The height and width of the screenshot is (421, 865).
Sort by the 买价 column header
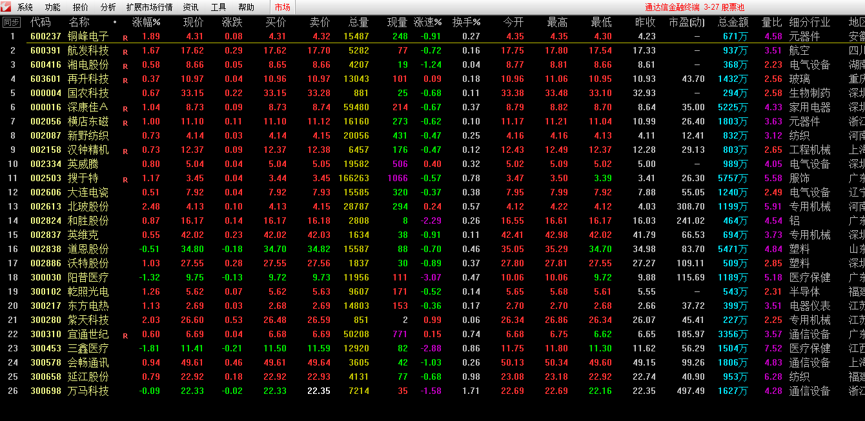(276, 22)
